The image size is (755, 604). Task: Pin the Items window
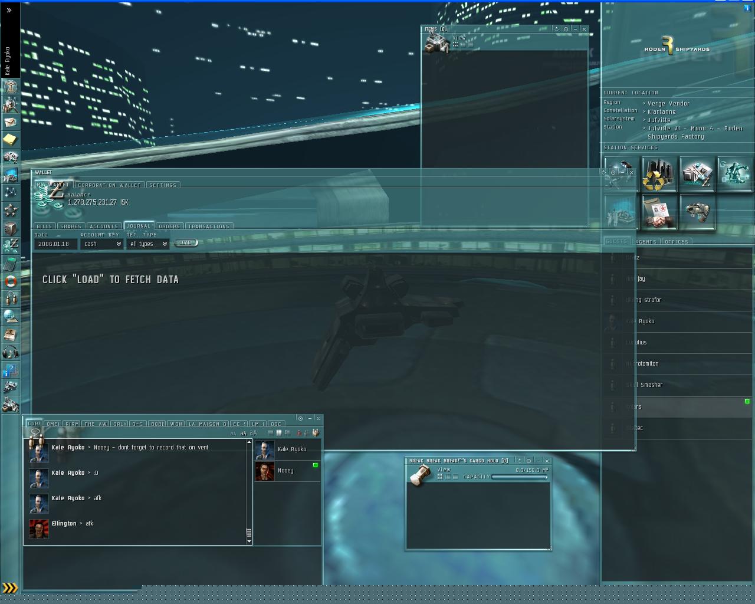pos(566,29)
